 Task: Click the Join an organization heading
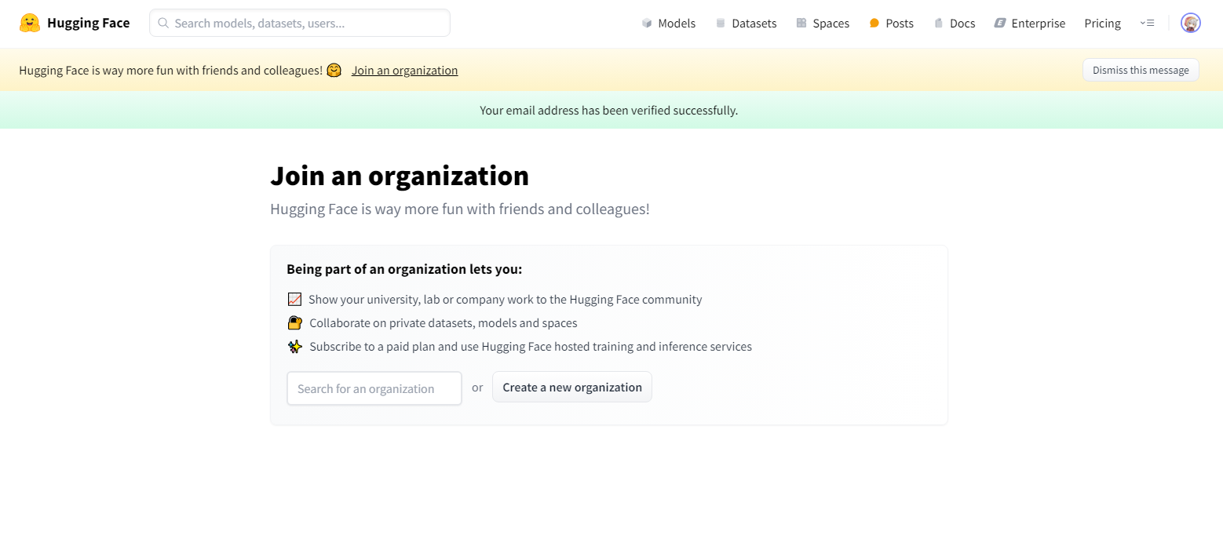coord(400,176)
